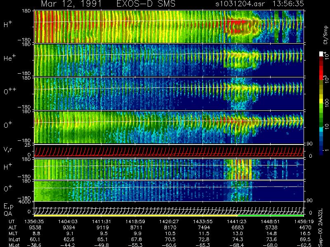
Task: Click UT value '1441:23'
Action: [236, 221]
